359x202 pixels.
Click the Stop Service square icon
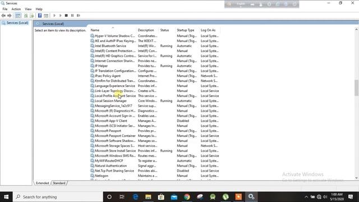[66, 16]
